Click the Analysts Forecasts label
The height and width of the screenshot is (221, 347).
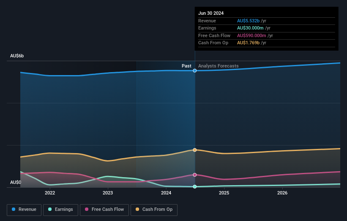coord(218,66)
